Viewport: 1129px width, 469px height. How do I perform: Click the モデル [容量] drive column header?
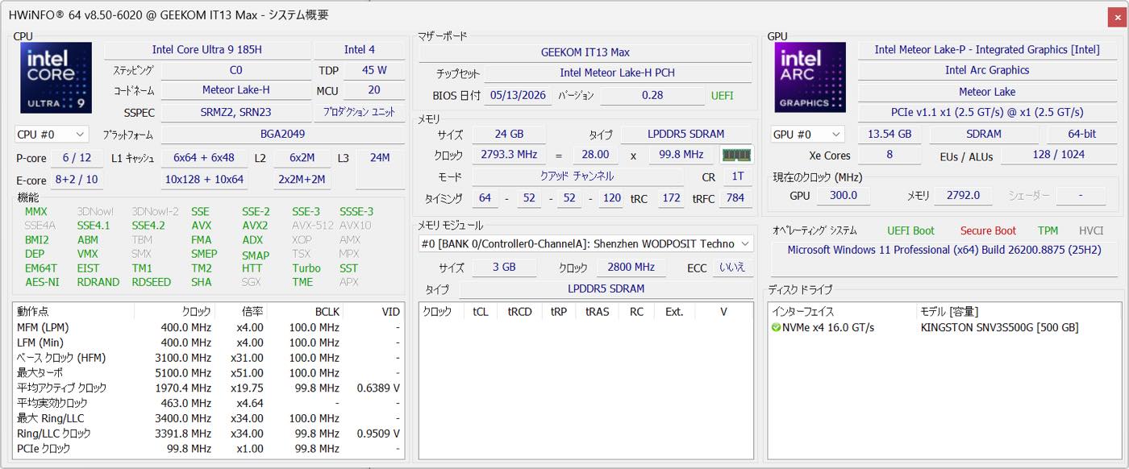click(x=948, y=311)
